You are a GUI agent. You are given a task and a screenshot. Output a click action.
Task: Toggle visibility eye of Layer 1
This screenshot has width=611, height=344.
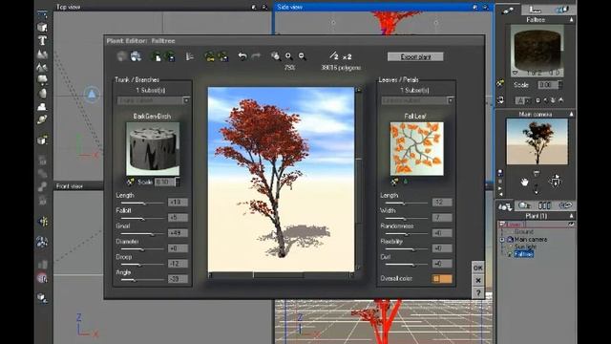click(x=571, y=225)
